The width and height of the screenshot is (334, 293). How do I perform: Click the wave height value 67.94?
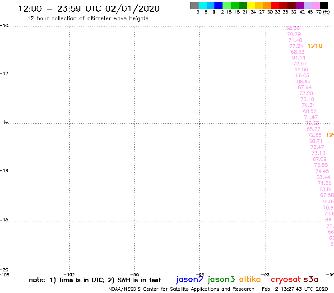[305, 87]
